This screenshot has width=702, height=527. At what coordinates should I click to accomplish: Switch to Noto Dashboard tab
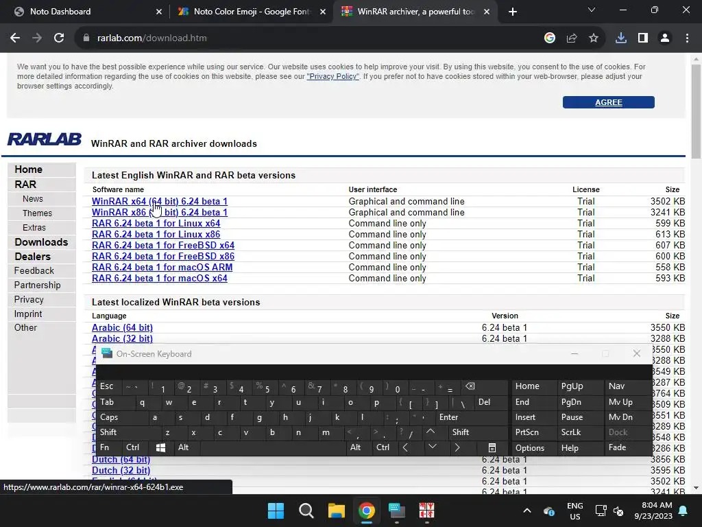pos(87,12)
